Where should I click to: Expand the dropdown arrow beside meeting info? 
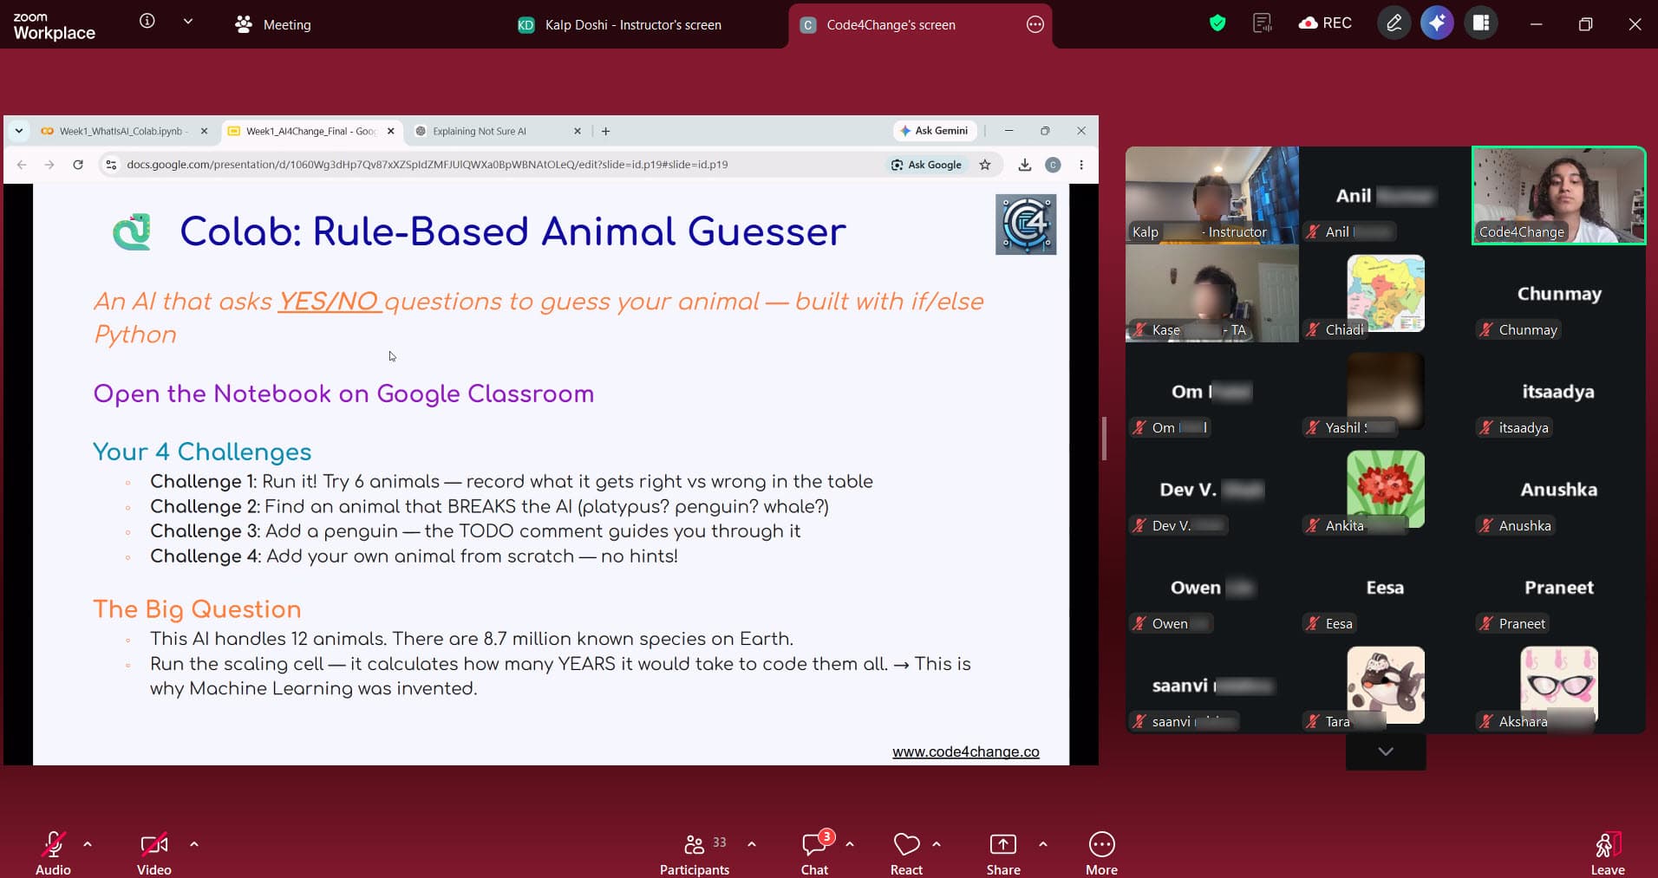tap(188, 21)
